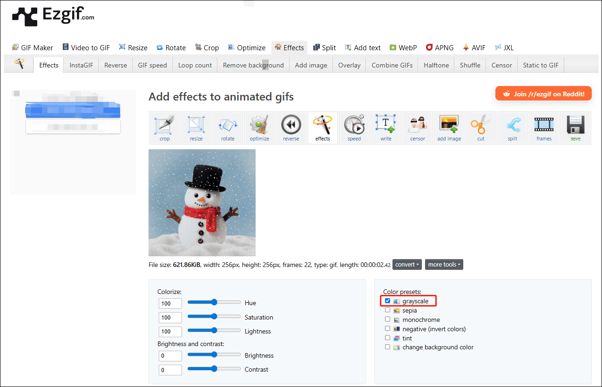602x387 pixels.
Task: Click the effects magic wand icon
Action: click(x=323, y=128)
